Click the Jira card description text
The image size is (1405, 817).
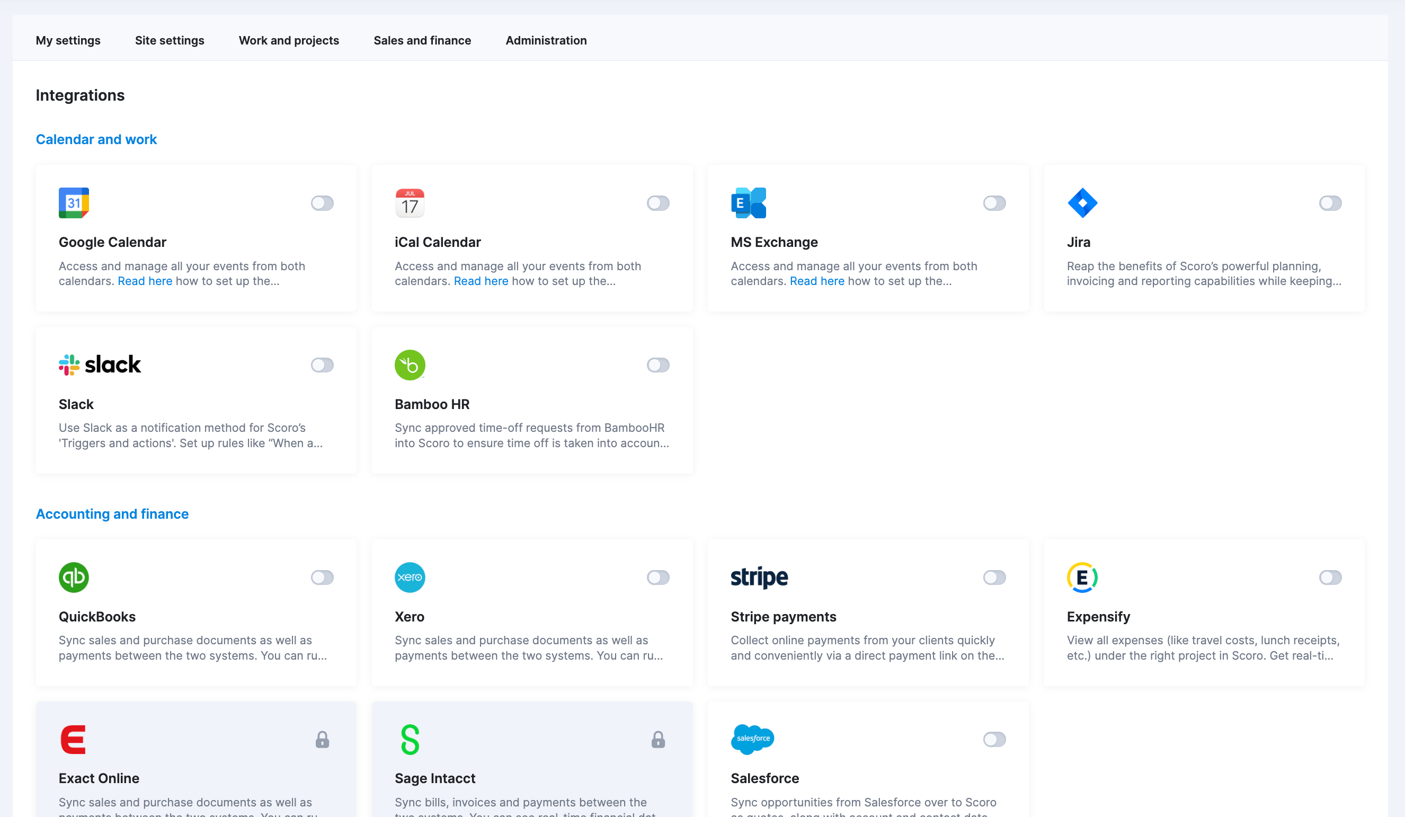tap(1204, 274)
